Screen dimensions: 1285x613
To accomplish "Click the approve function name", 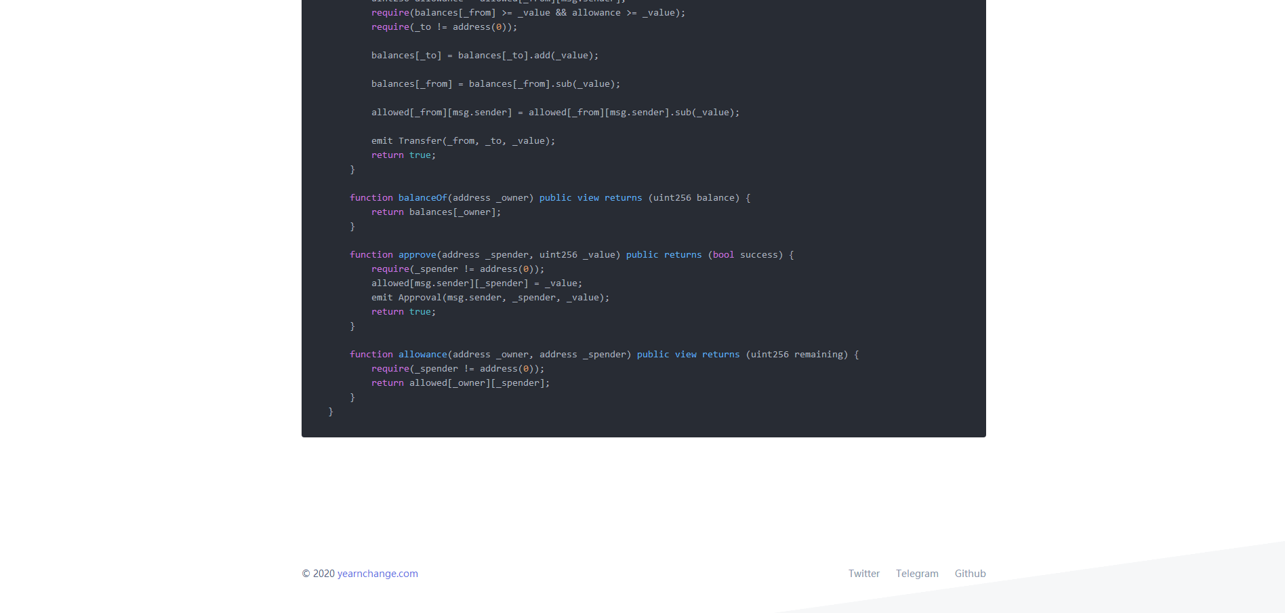I will point(417,255).
